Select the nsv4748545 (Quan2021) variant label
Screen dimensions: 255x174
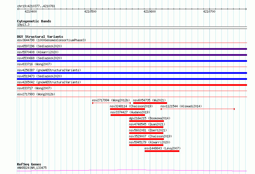click(147, 124)
